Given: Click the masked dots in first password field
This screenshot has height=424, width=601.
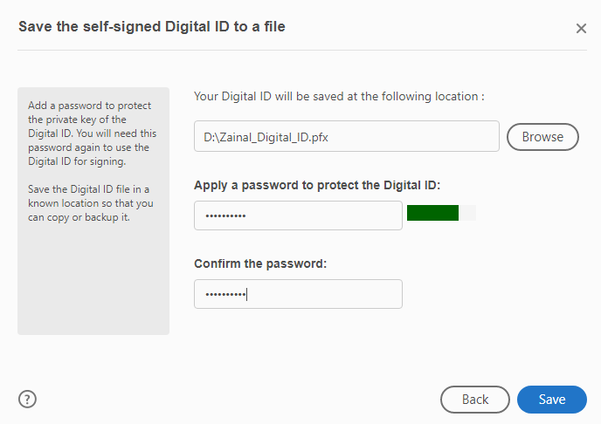Looking at the screenshot, I should (225, 215).
